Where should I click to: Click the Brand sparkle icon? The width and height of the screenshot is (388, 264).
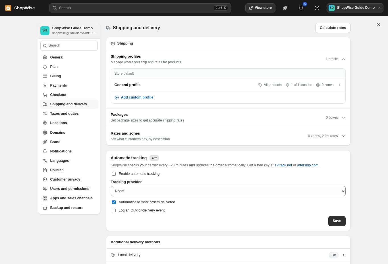45,142
